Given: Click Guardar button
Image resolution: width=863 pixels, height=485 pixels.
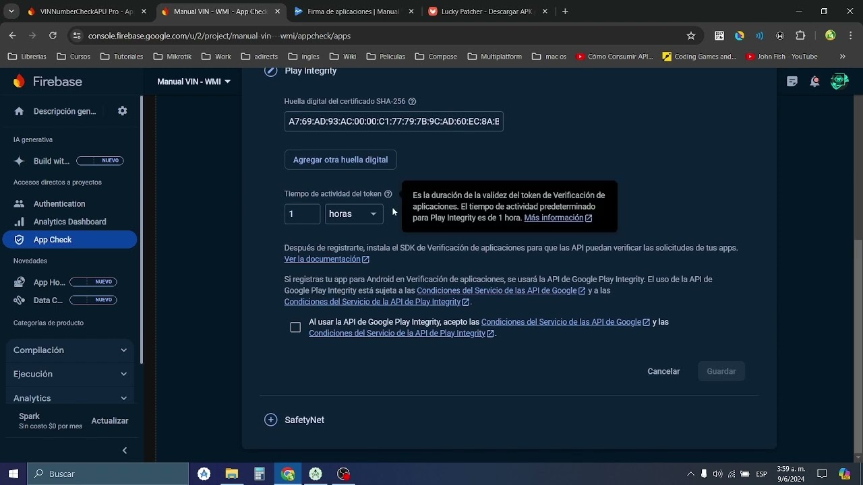Looking at the screenshot, I should [721, 371].
